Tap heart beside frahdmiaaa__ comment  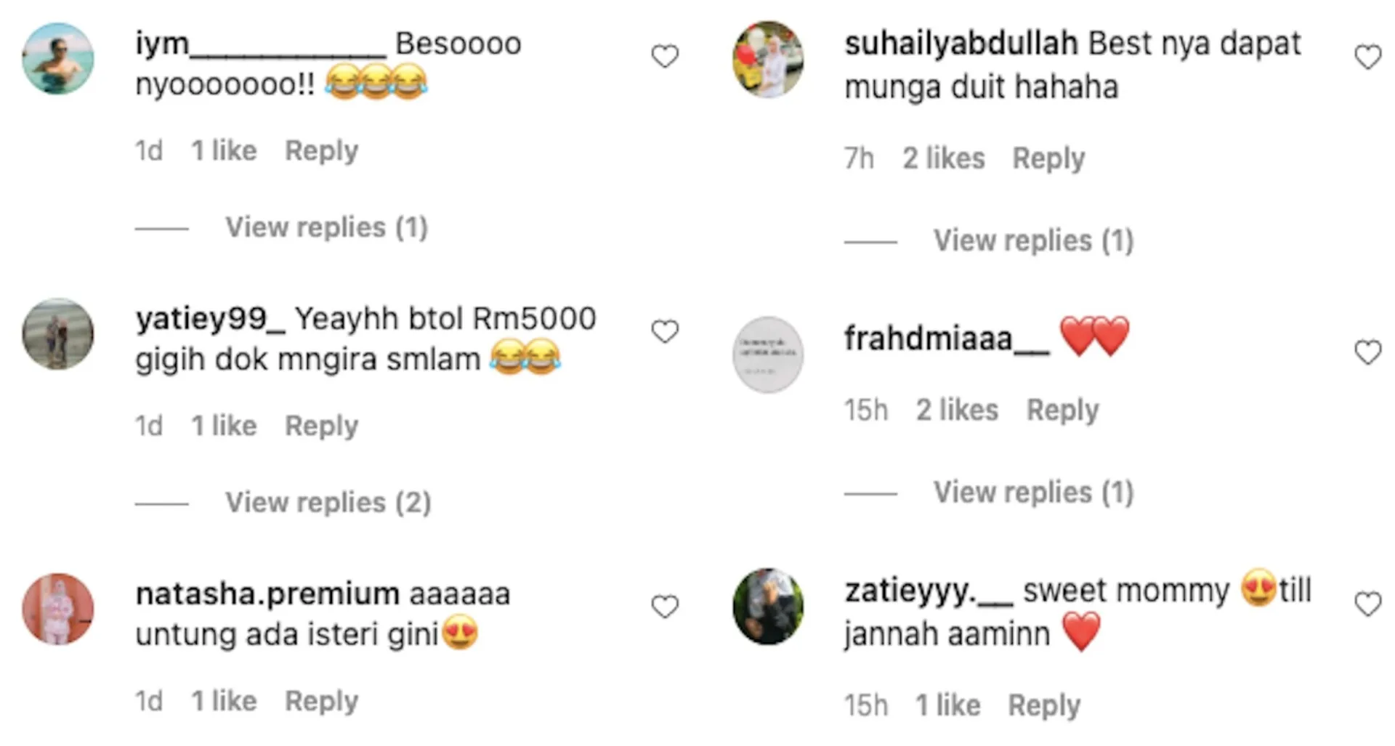coord(1367,352)
